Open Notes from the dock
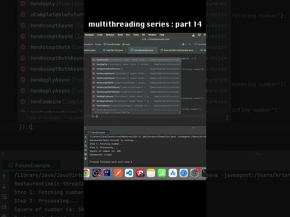Viewport: 290px width, 217px height. [x=151, y=173]
